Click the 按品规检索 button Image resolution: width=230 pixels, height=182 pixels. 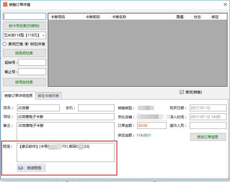pos(25,53)
